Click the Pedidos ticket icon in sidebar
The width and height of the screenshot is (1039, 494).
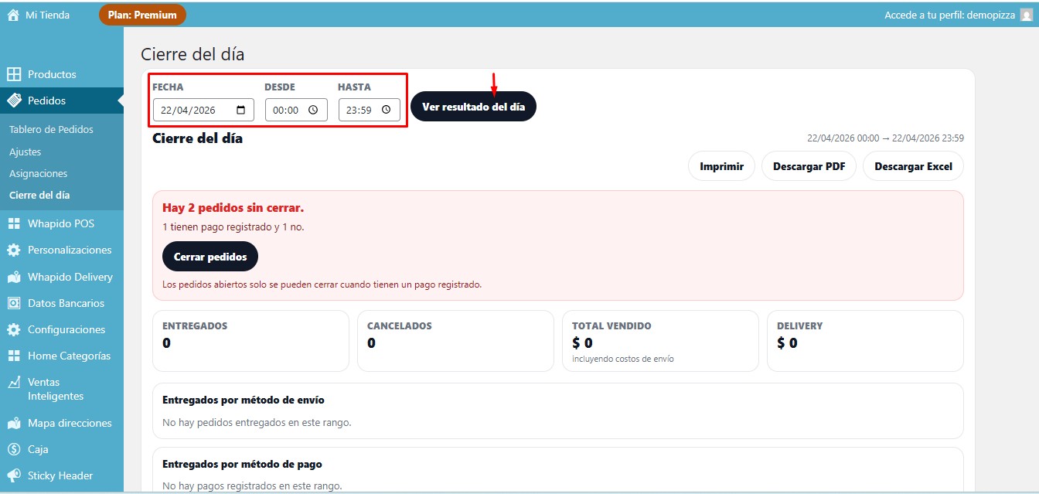[x=14, y=101]
